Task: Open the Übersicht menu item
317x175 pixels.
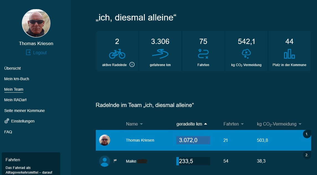Action: point(12,68)
